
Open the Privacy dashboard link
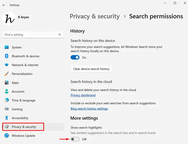pyautogui.click(x=83, y=95)
